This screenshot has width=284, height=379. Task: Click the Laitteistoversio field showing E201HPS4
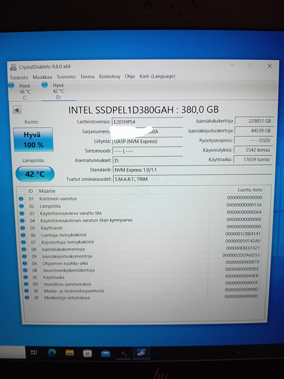click(147, 122)
